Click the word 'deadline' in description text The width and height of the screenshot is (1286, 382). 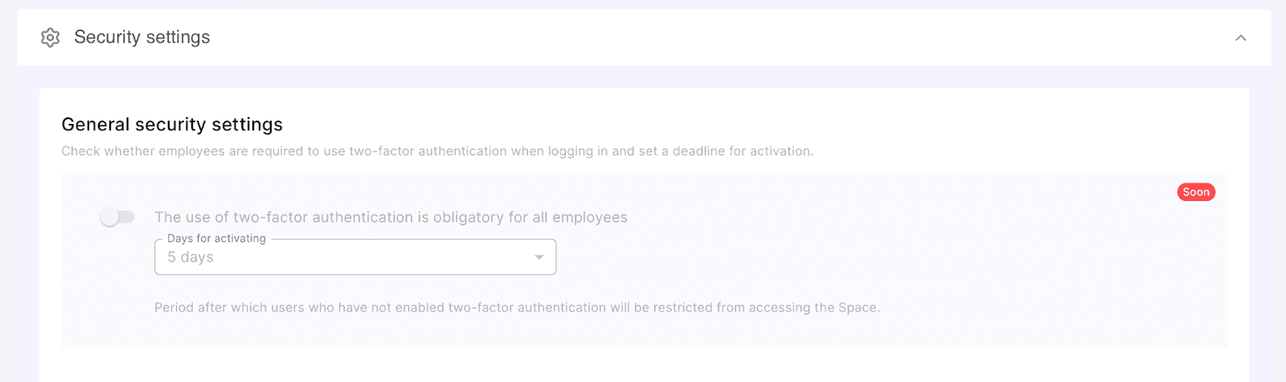pyautogui.click(x=698, y=151)
